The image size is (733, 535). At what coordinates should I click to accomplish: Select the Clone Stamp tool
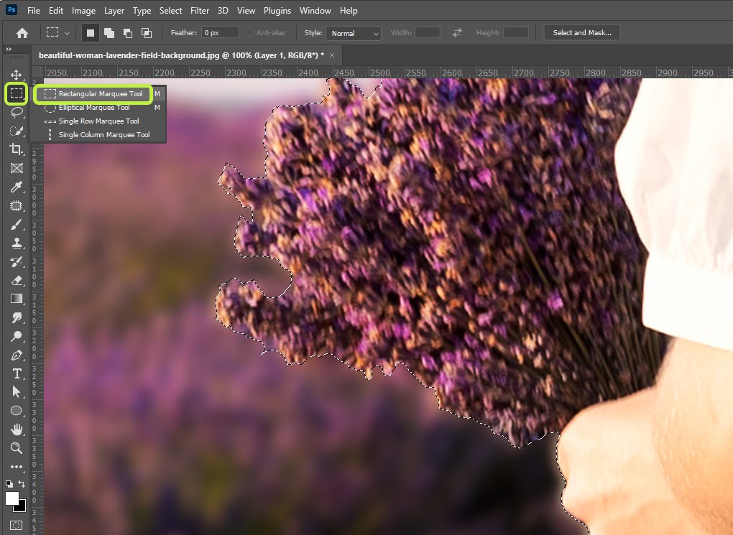click(17, 243)
